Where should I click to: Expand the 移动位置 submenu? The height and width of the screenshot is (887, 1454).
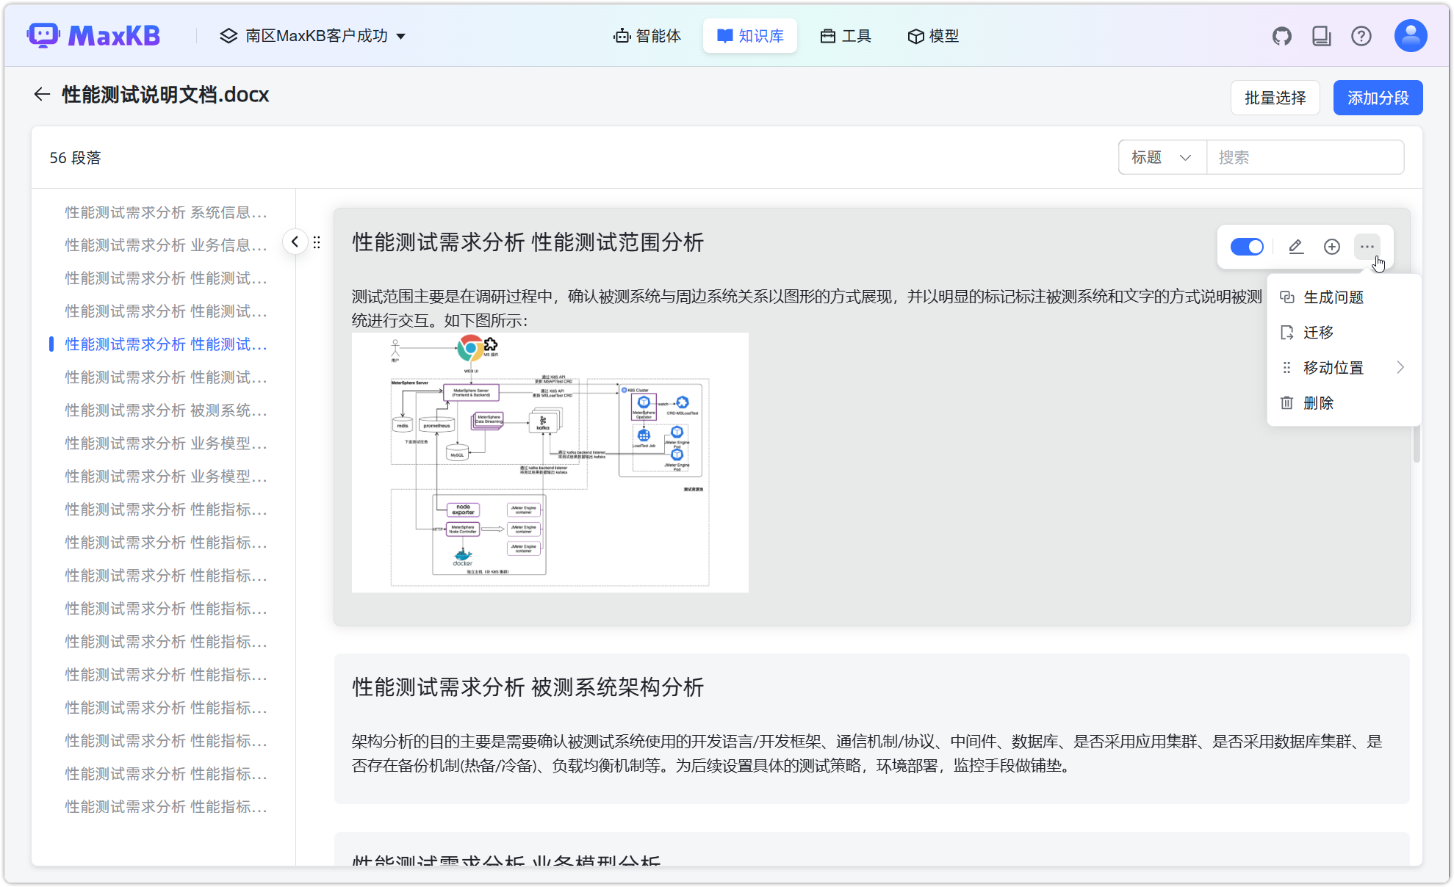pyautogui.click(x=1333, y=367)
